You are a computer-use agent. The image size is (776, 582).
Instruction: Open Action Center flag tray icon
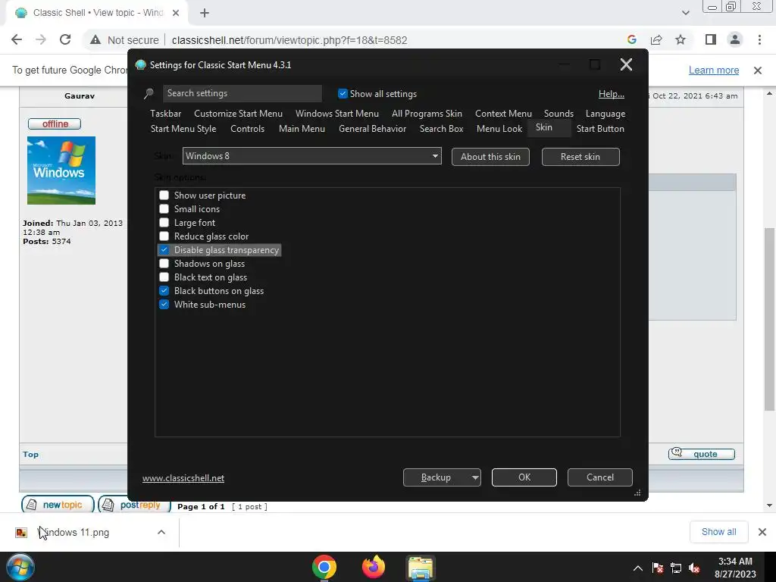(x=657, y=568)
